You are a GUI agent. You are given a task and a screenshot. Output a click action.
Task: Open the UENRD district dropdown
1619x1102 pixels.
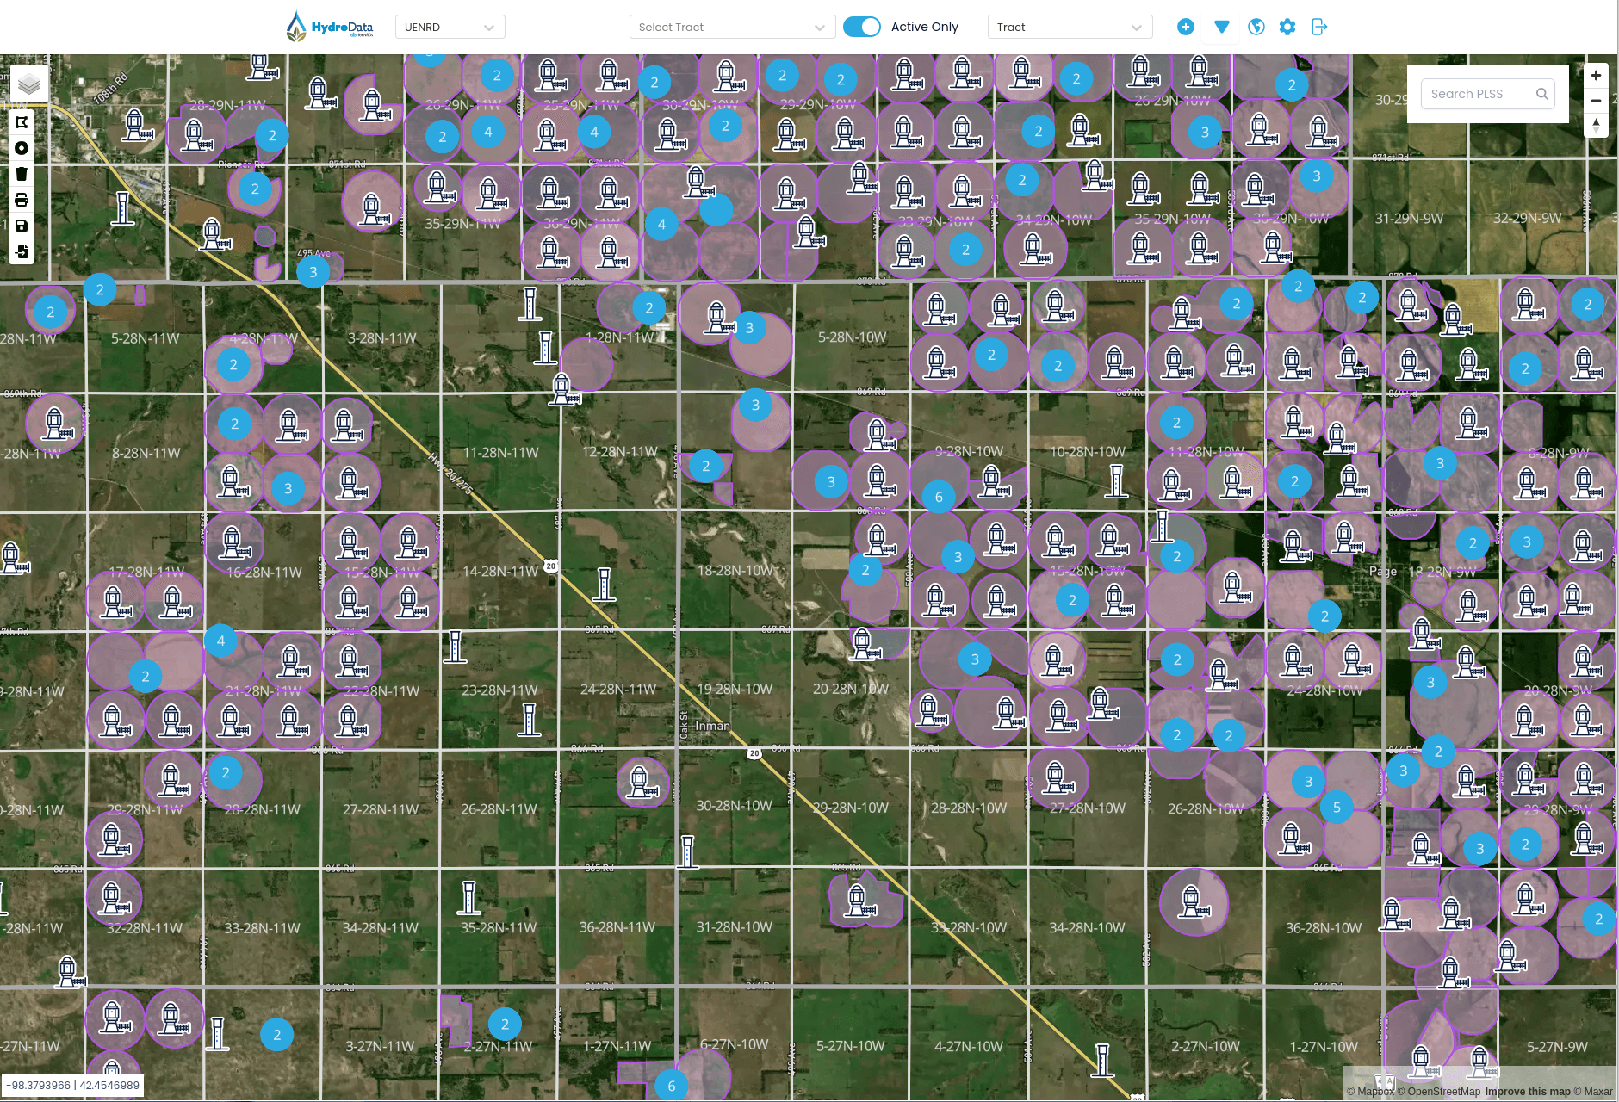point(450,27)
